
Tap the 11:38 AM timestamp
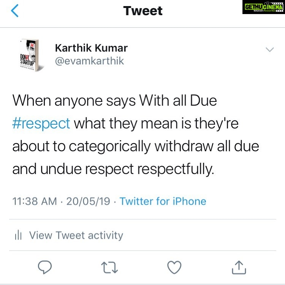coord(35,201)
